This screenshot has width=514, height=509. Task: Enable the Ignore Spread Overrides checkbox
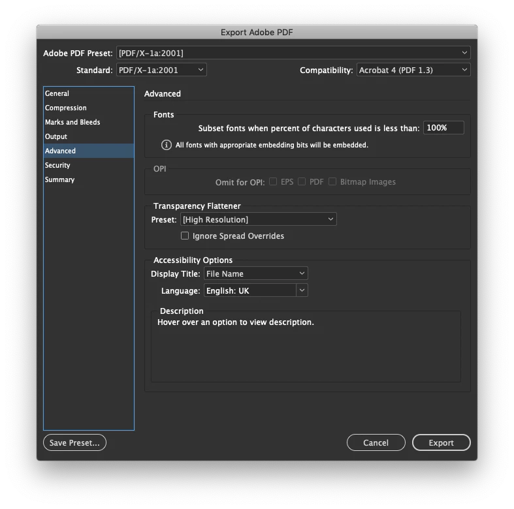(x=185, y=236)
